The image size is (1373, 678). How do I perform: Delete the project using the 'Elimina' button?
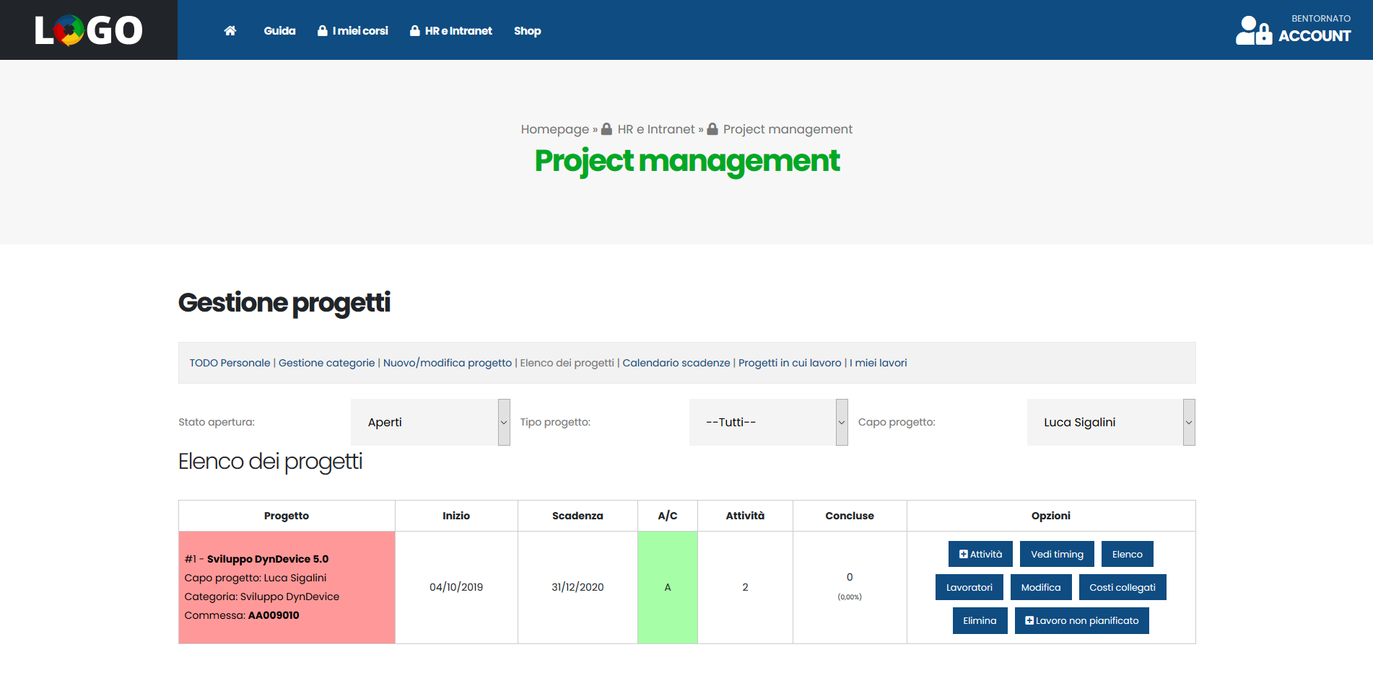(x=980, y=620)
